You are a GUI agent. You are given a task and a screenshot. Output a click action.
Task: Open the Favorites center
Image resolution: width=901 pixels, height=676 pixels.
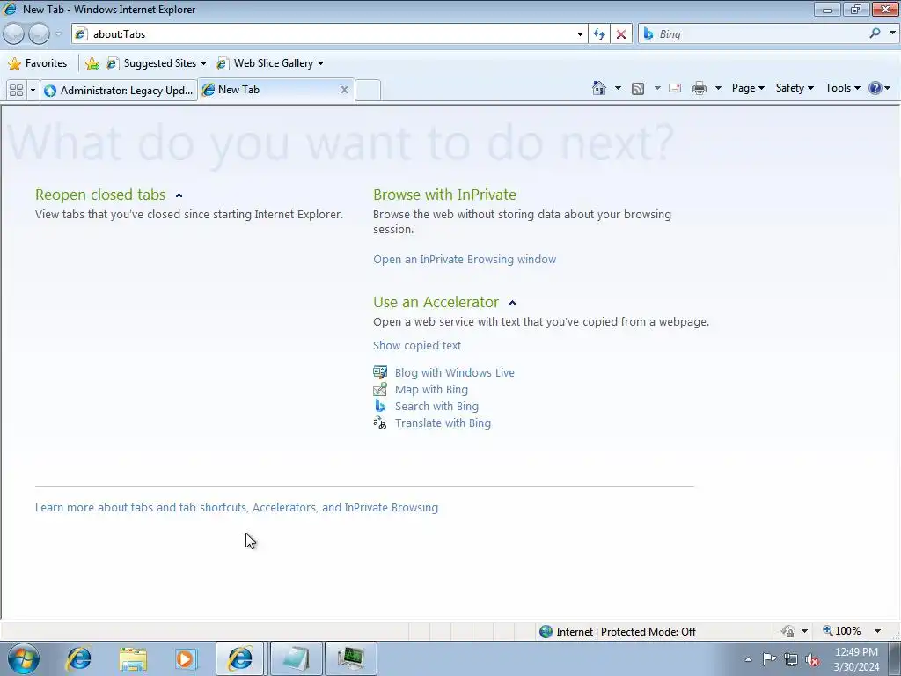click(38, 63)
